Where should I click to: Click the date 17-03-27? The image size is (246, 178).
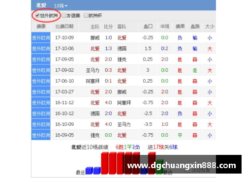click(x=64, y=92)
